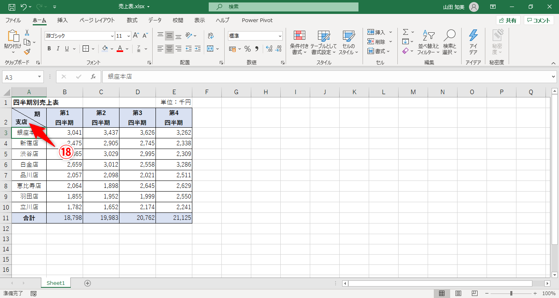
Task: Toggle middle vertical alignment
Action: tap(169, 36)
